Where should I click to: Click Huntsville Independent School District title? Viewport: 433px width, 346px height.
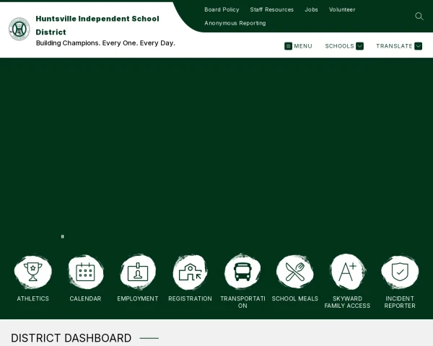(x=97, y=25)
